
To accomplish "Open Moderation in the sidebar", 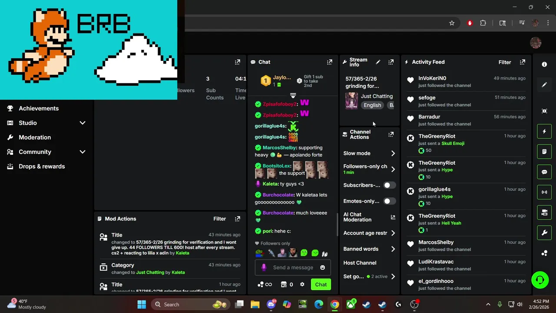I will click(x=35, y=137).
